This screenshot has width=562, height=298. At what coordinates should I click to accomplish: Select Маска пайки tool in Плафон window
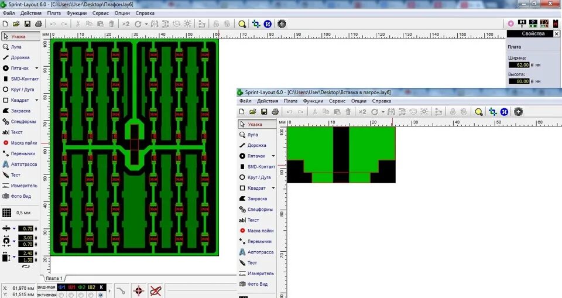20,143
